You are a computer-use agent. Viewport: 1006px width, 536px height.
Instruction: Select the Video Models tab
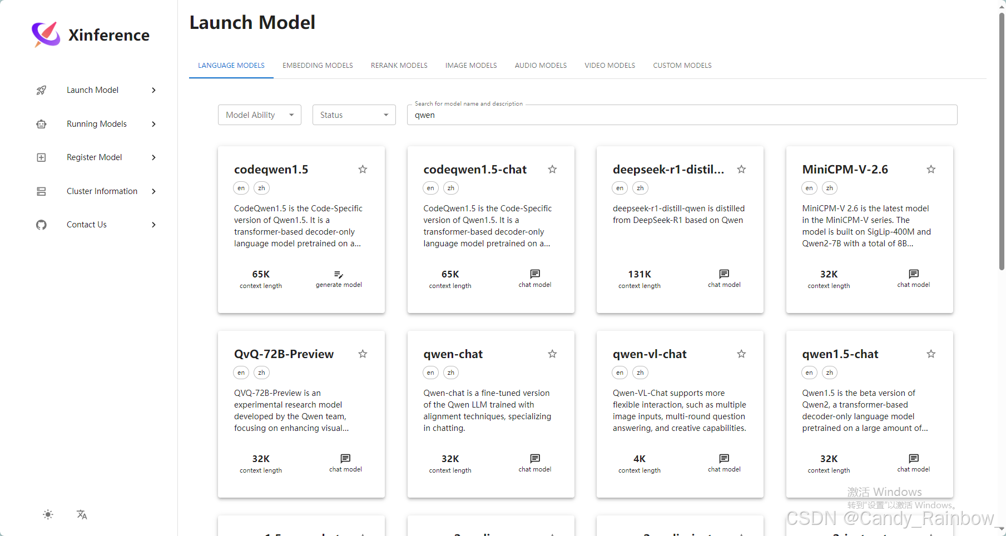610,66
